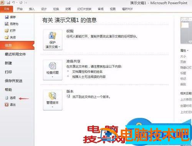The image size is (192, 146).
Task: Click the 大小 property label
Action: click(183, 57)
